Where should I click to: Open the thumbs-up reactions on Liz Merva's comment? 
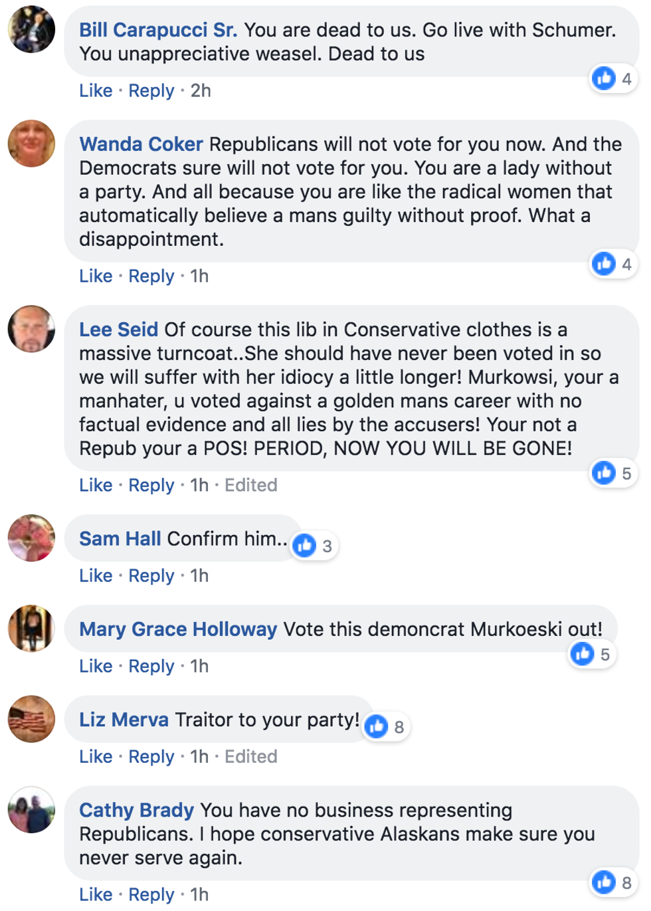pos(387,727)
